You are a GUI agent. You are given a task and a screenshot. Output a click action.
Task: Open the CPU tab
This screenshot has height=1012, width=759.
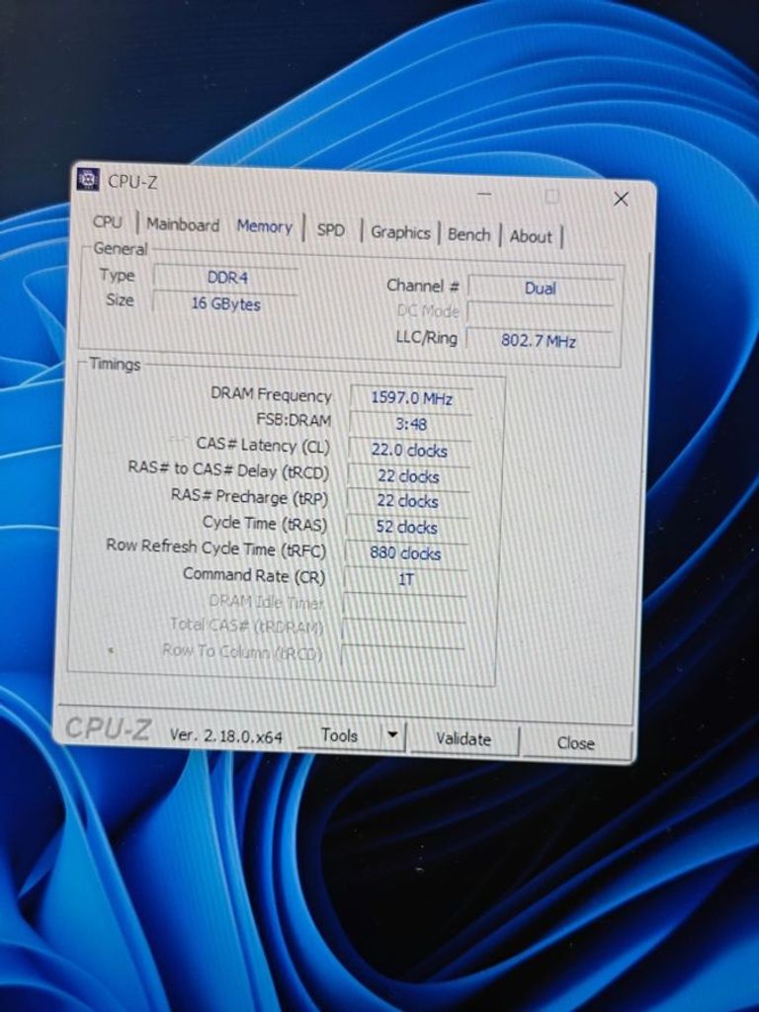[x=108, y=222]
